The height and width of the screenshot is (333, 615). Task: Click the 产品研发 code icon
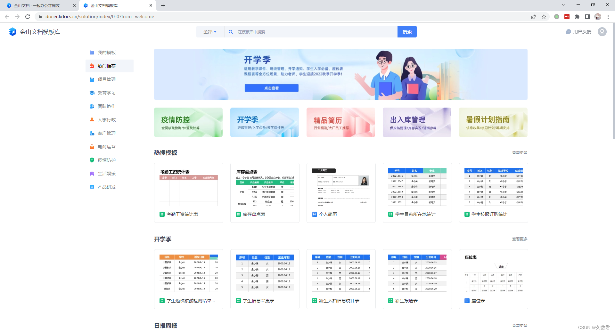click(x=92, y=187)
